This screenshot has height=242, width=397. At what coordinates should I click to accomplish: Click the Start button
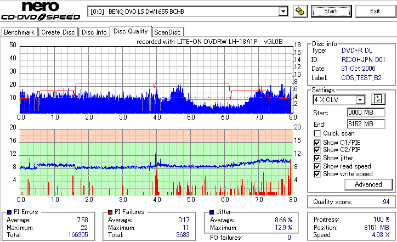click(331, 11)
